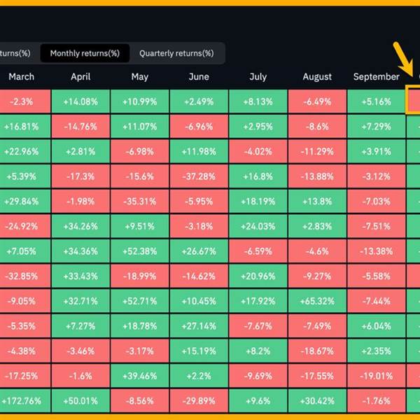The width and height of the screenshot is (420, 420).
Task: Click the +16.8% cell
Action: tap(258, 176)
